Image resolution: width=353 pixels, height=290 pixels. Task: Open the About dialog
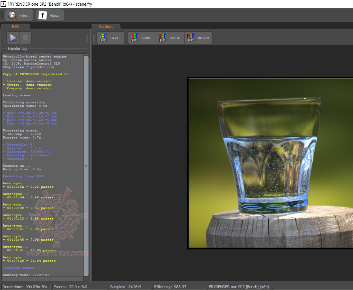pyautogui.click(x=50, y=16)
